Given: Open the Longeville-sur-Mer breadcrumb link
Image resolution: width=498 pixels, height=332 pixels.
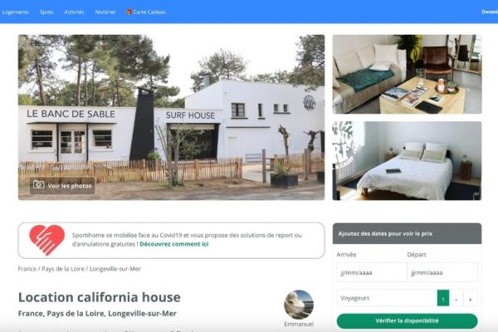Looking at the screenshot, I should (115, 269).
